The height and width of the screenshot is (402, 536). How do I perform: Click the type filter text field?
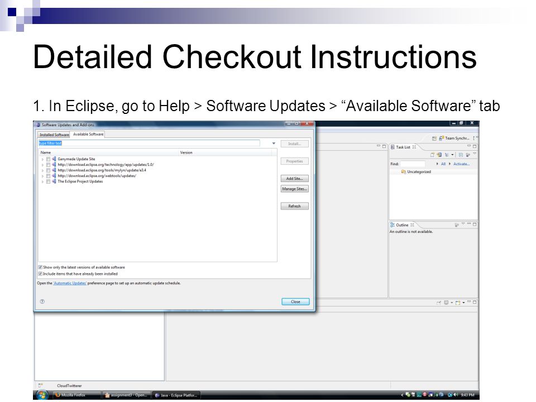(149, 143)
